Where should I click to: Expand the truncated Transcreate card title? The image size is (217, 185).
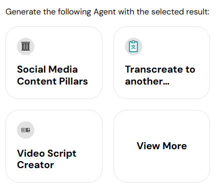[x=160, y=75]
